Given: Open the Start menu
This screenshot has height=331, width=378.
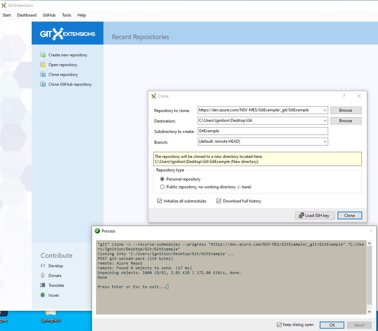Looking at the screenshot, I should point(7,15).
